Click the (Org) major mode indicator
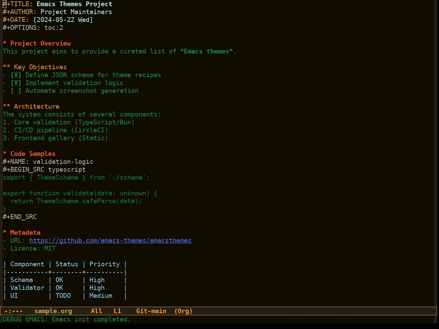Viewport: 439px width, 329px height. point(183,311)
